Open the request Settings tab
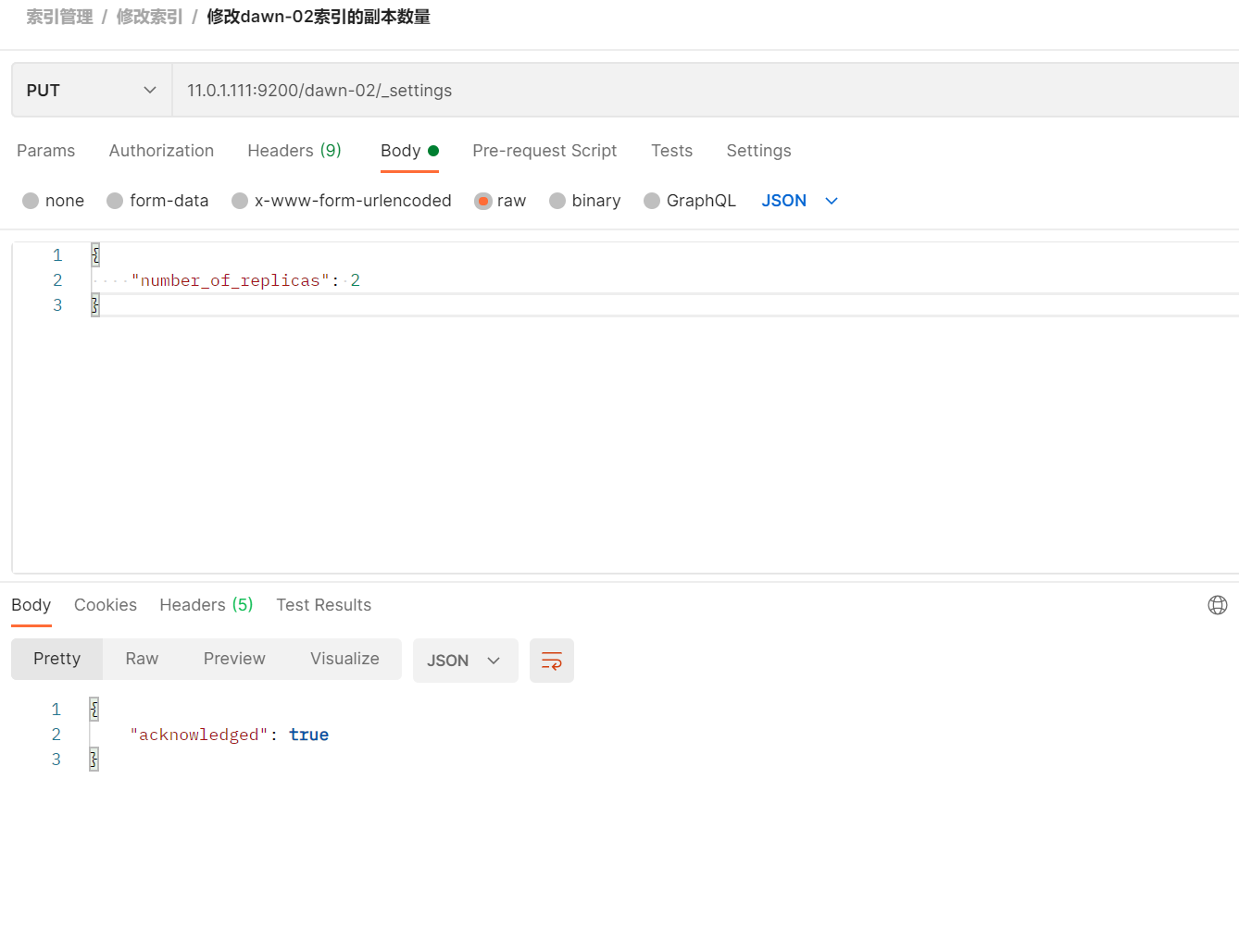 pyautogui.click(x=758, y=151)
